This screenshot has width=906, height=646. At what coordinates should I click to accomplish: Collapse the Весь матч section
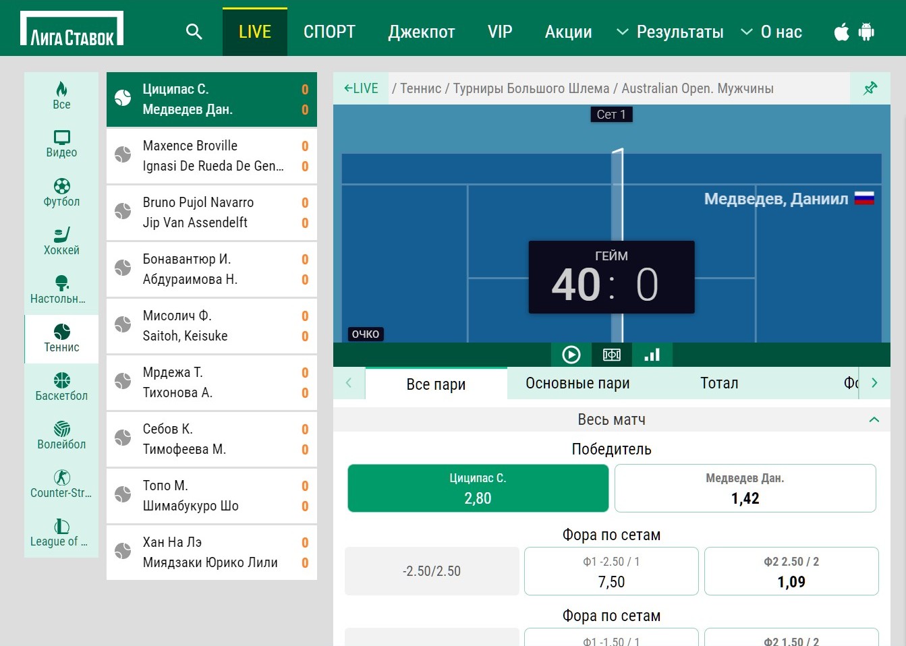click(x=874, y=419)
